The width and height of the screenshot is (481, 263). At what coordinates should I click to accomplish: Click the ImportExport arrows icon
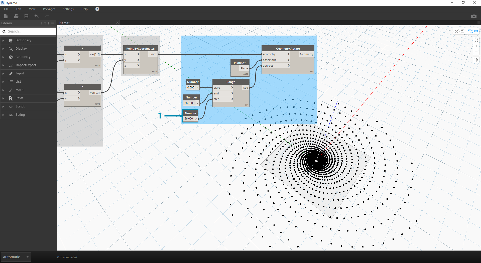pyautogui.click(x=11, y=65)
